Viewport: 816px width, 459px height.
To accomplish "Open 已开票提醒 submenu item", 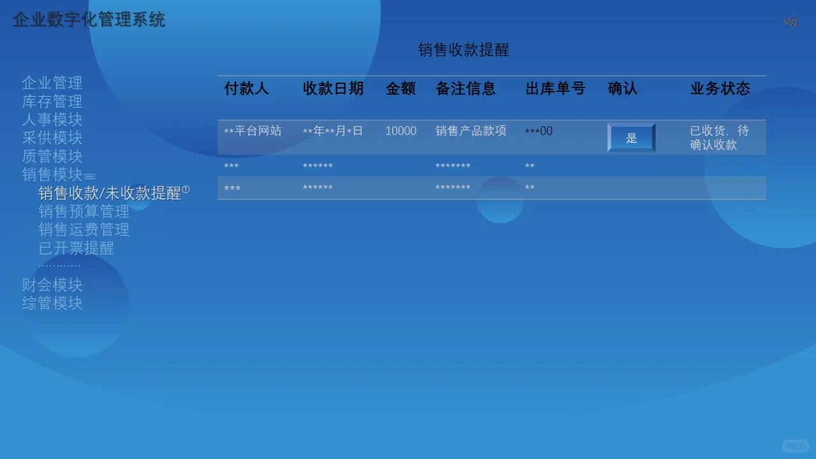I will click(x=76, y=248).
